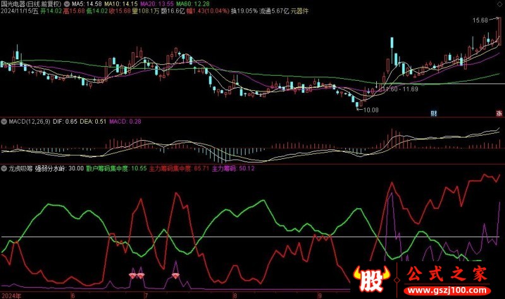Viewport: 505px width, 299px height.
Task: Click the 财 marker on the chart
Action: point(434,114)
